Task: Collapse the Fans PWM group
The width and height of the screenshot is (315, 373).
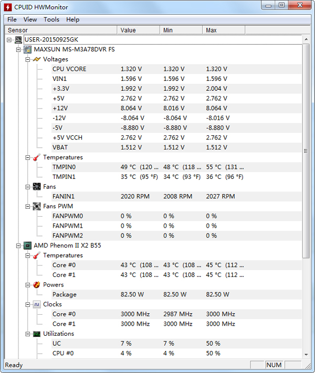Action: [28, 207]
